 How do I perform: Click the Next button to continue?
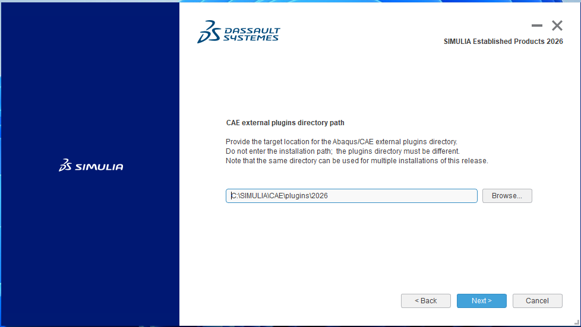click(481, 301)
